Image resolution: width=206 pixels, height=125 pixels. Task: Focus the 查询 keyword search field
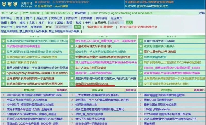(x=63, y=27)
